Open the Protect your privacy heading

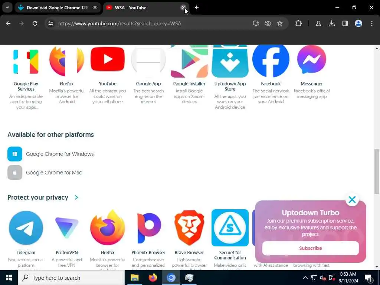click(x=38, y=197)
